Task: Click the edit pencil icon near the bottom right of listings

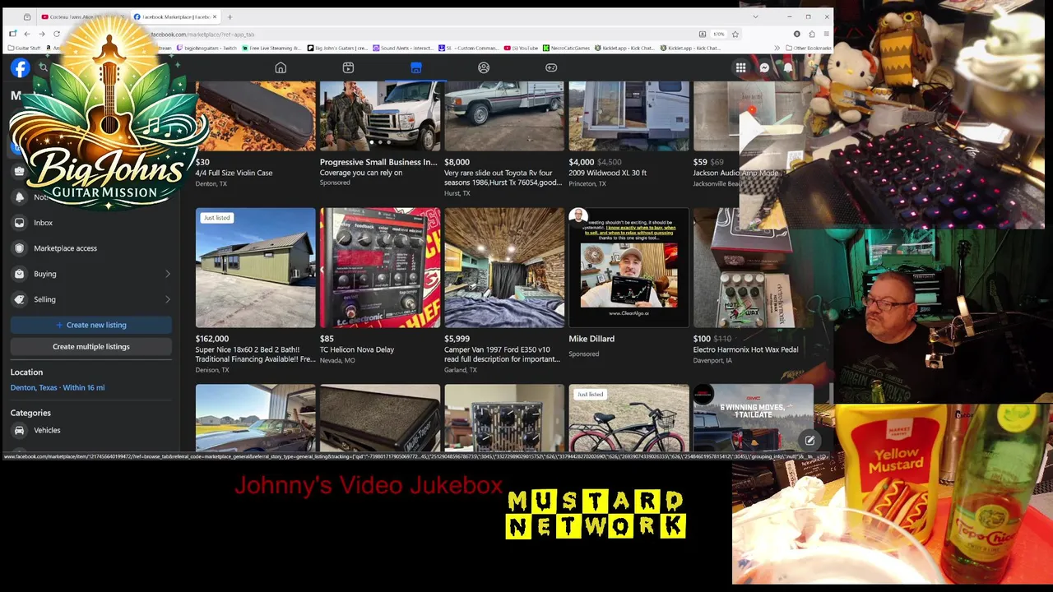Action: tap(809, 441)
